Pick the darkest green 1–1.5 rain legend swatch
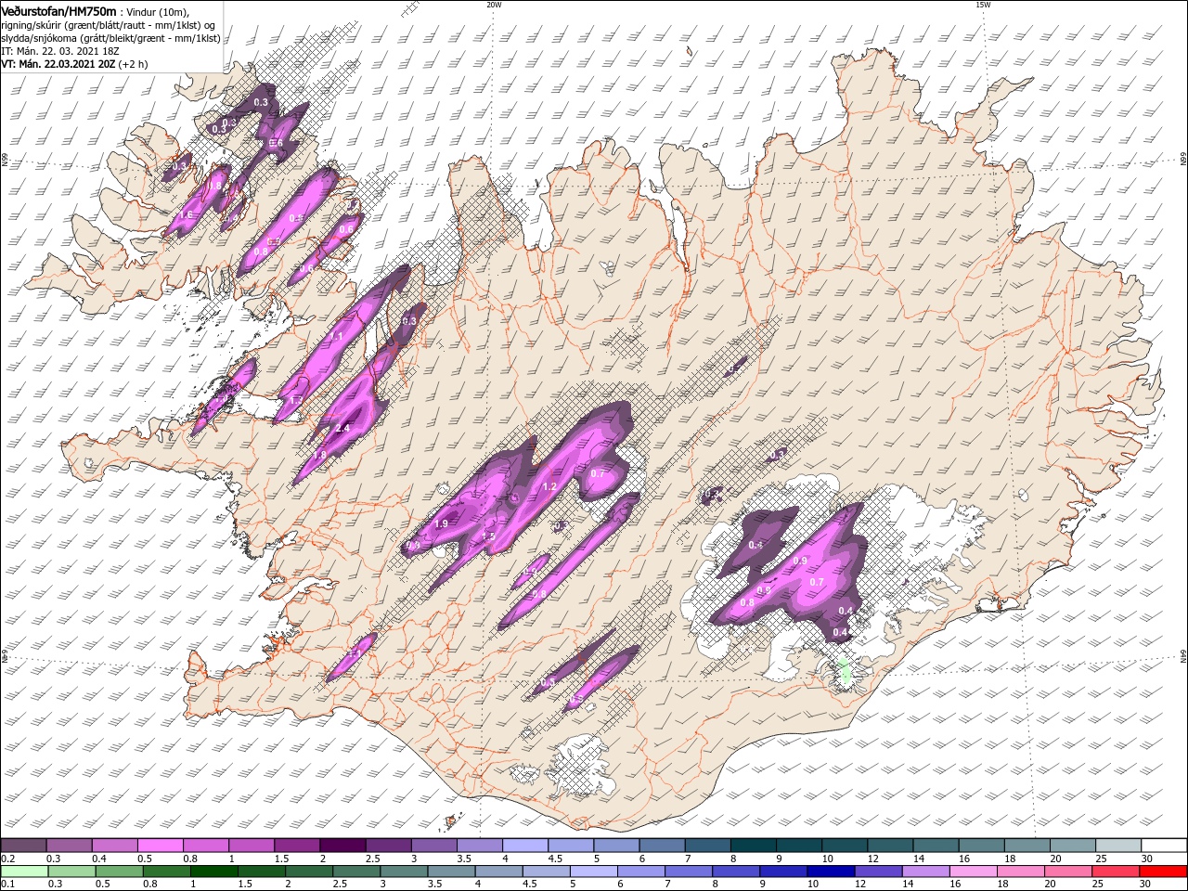The width and height of the screenshot is (1188, 891). click(214, 871)
